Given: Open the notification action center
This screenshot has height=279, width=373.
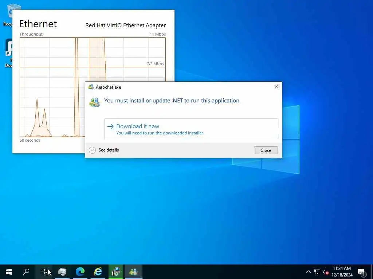Looking at the screenshot, I should click(x=361, y=272).
